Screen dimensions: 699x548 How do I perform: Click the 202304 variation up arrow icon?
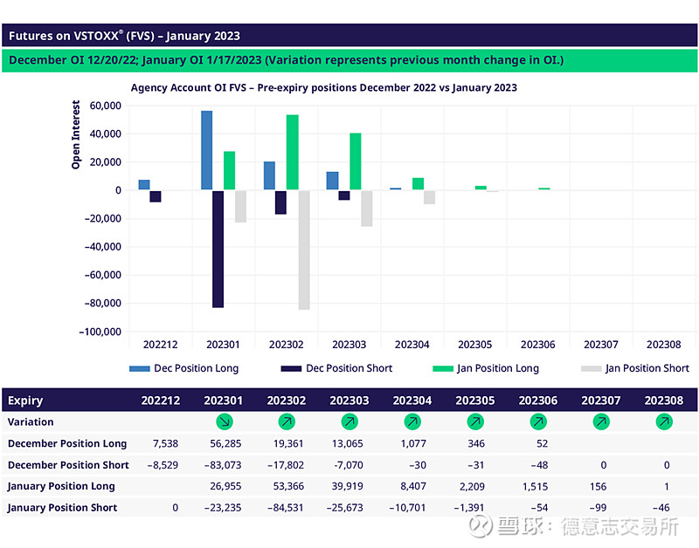412,422
